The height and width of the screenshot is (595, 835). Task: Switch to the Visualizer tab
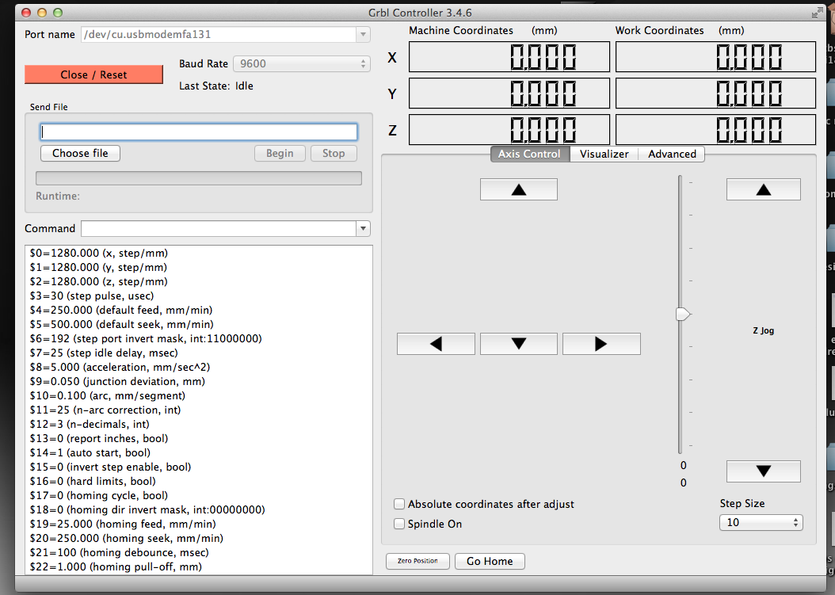(604, 154)
